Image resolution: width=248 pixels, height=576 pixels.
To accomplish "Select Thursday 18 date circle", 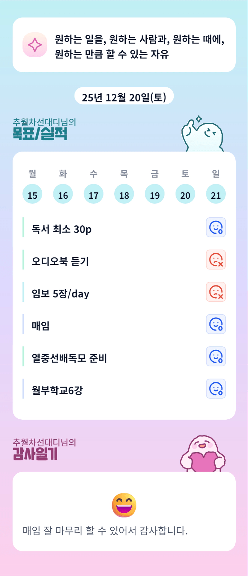I will (x=124, y=194).
